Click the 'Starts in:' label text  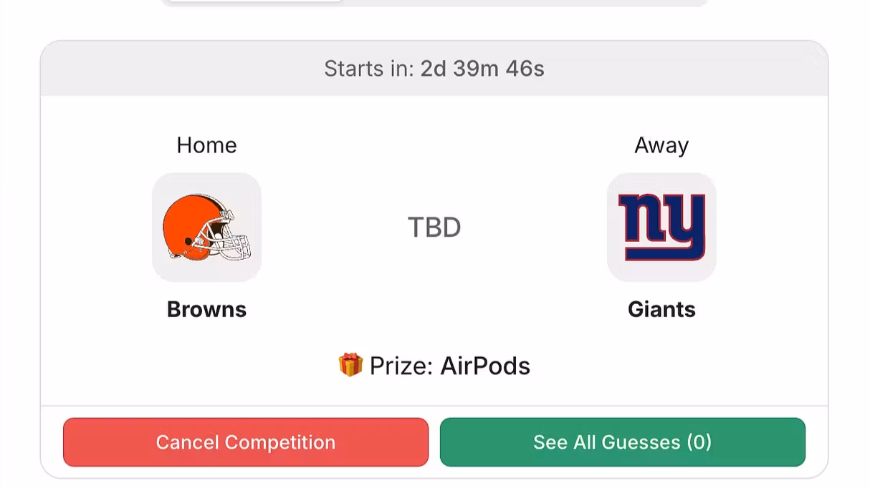pos(369,69)
